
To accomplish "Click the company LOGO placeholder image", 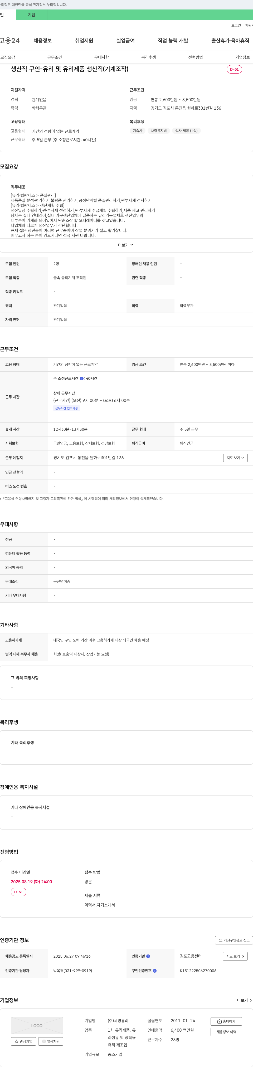I will [x=37, y=1026].
